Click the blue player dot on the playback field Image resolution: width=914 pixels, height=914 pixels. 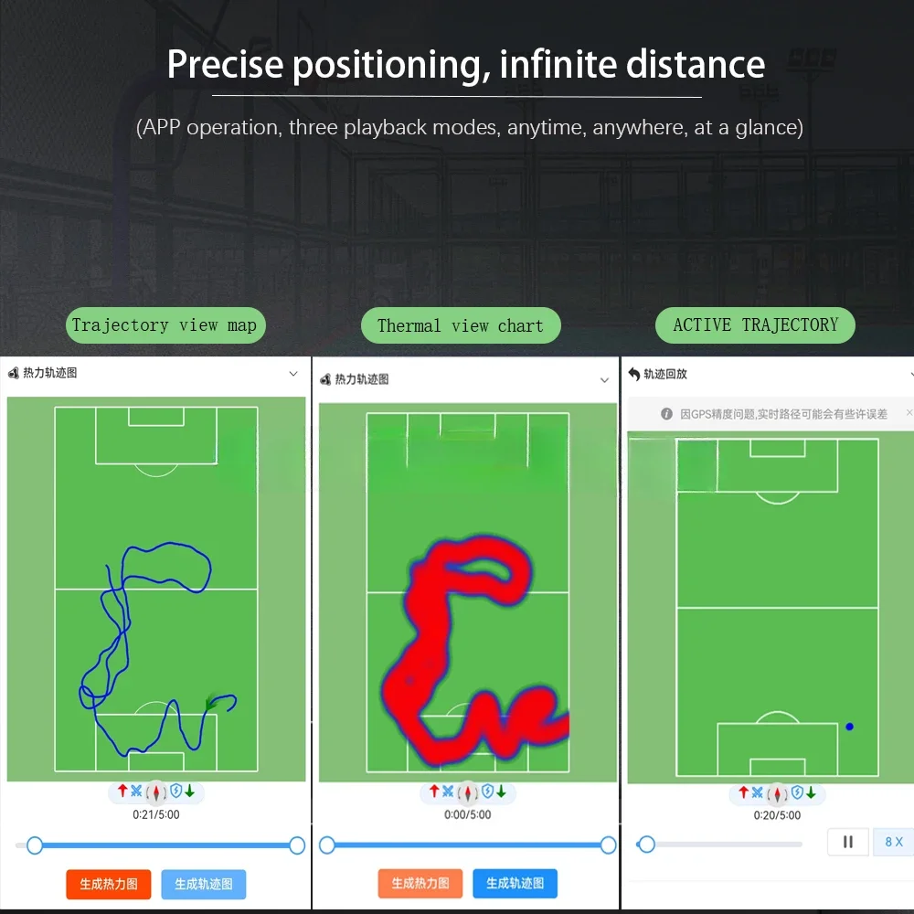tap(850, 727)
